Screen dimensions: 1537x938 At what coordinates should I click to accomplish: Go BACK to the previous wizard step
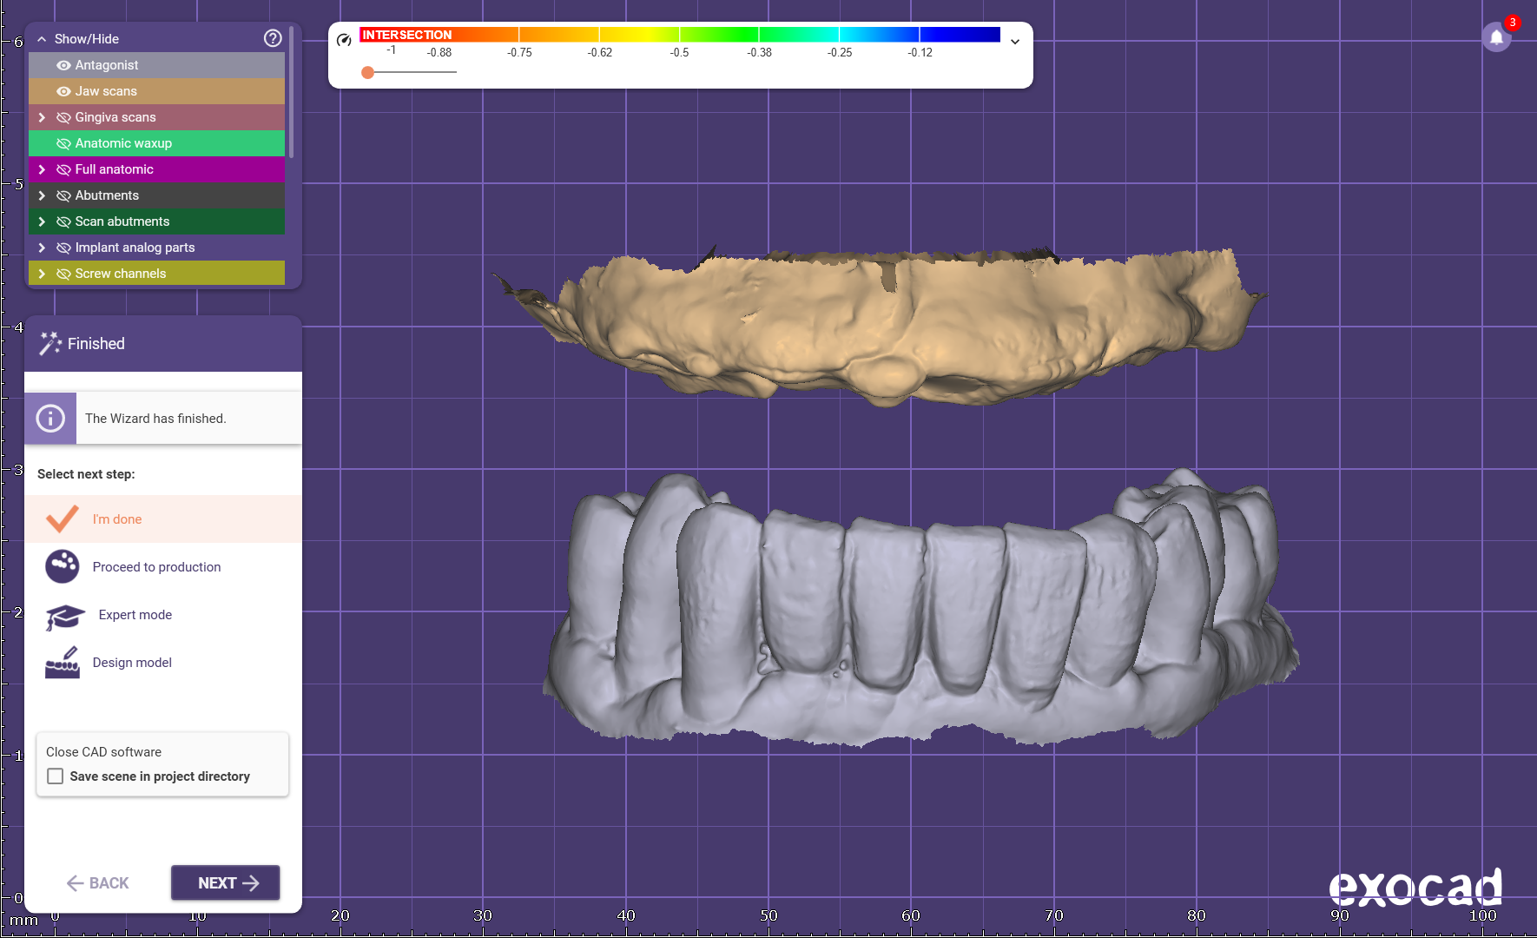(x=97, y=883)
